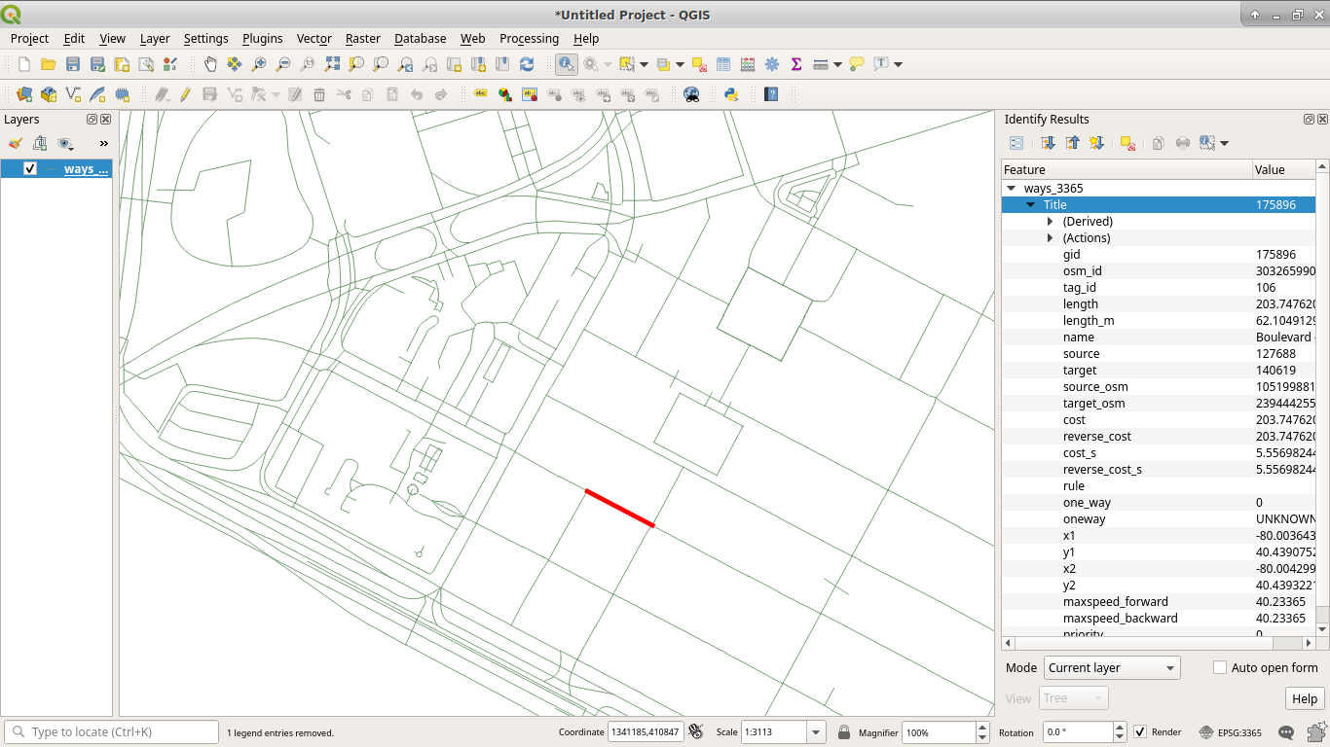
Task: Open the Vector menu
Action: (x=314, y=39)
